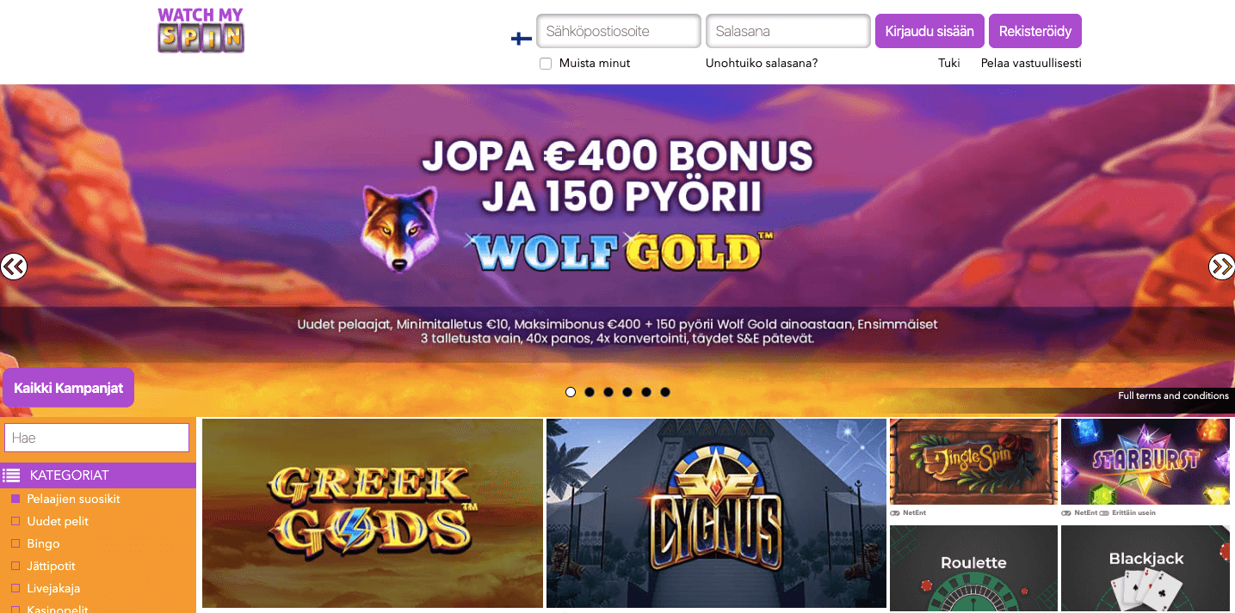Screen dimensions: 1235x613
Task: Click the Kirjaudu sisään button
Action: coord(929,31)
